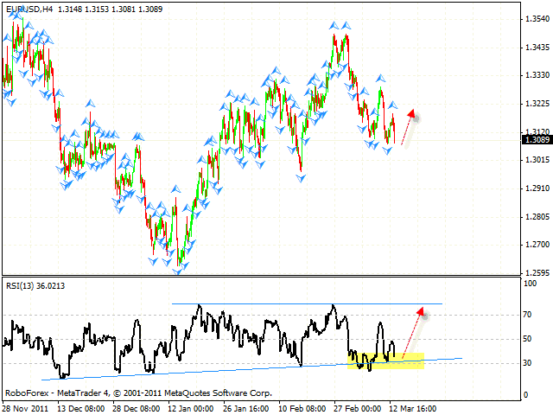Click the RSI 30 level label
This screenshot has width=553, height=415.
(x=527, y=362)
